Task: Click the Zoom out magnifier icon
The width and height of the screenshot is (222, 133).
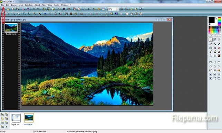Action: [x=126, y=9]
